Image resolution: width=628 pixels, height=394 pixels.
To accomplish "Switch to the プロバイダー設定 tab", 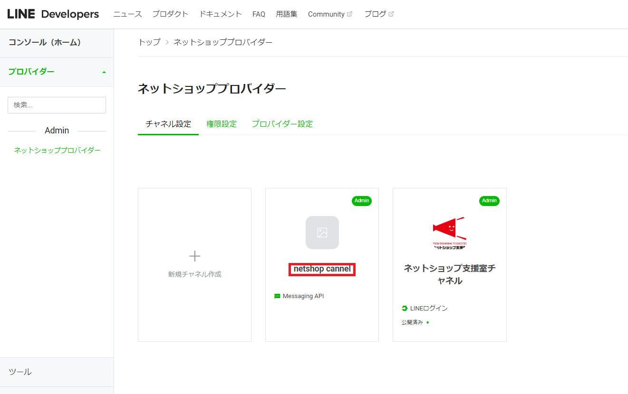I will click(282, 124).
